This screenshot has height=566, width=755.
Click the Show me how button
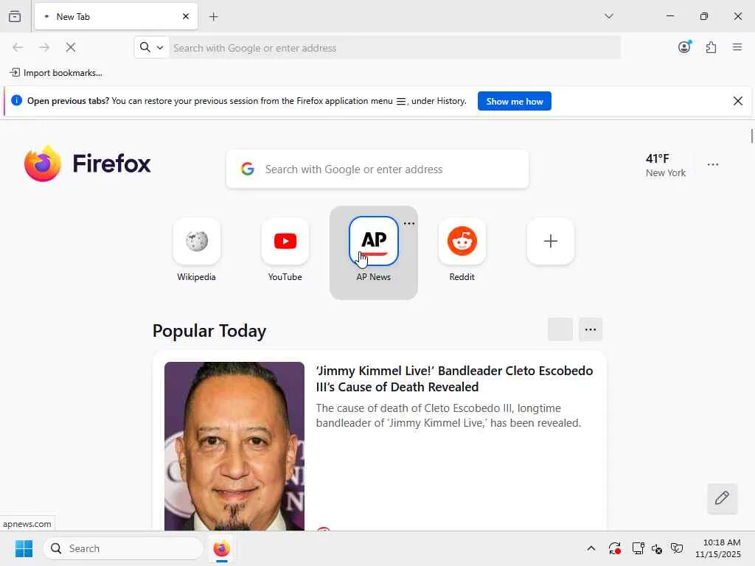(x=514, y=101)
